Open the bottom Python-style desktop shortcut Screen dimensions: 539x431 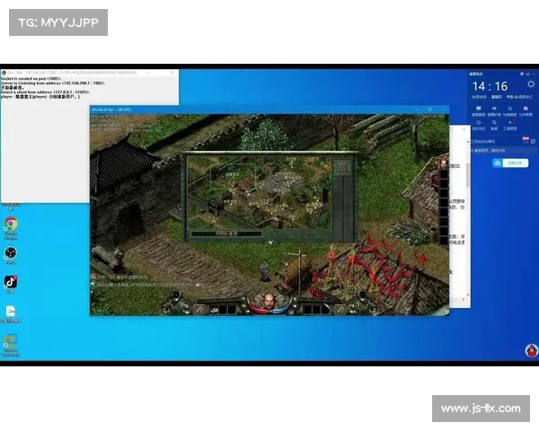[x=11, y=341]
